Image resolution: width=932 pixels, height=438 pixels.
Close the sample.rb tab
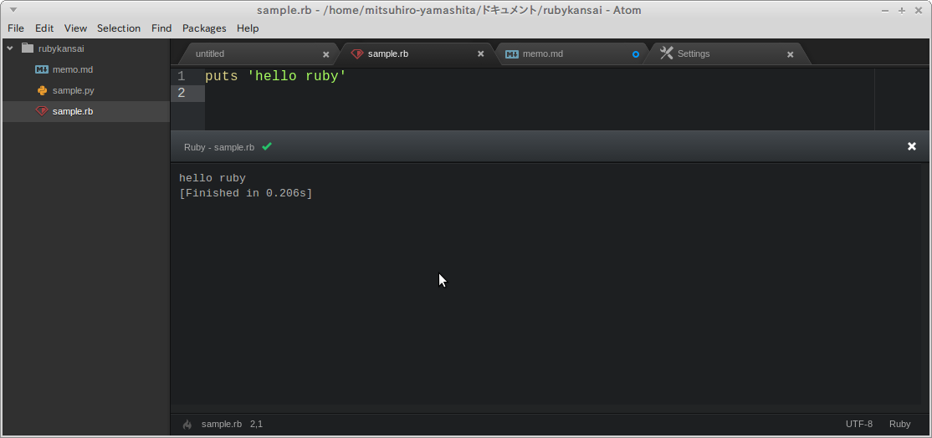(481, 54)
